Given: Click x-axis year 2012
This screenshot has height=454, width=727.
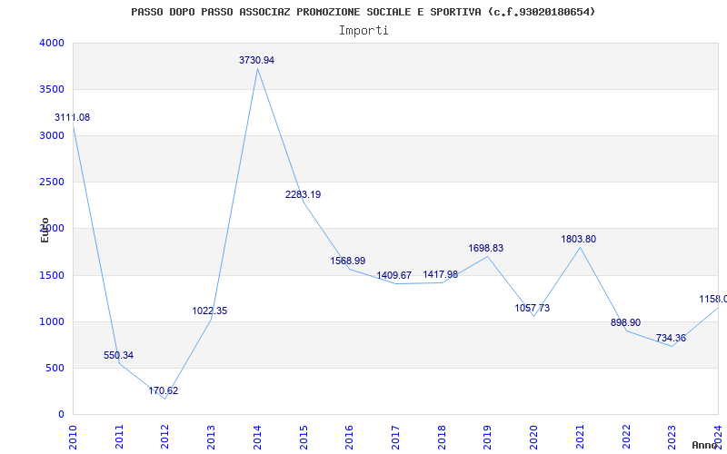Looking at the screenshot, I should click(165, 437).
